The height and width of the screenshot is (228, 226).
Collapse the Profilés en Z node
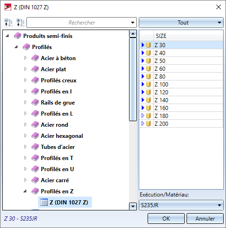25,191
